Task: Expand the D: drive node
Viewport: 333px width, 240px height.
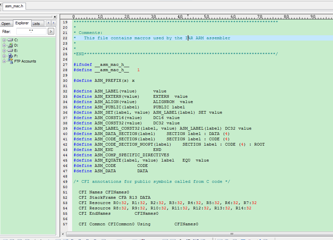Action: pyautogui.click(x=4, y=45)
